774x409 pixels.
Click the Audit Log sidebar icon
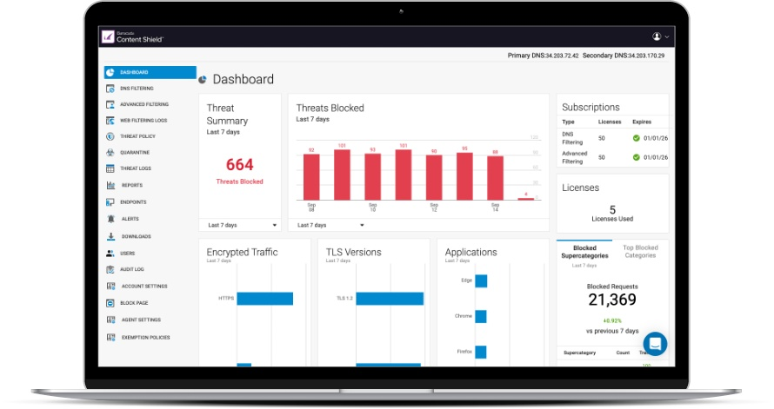click(110, 269)
